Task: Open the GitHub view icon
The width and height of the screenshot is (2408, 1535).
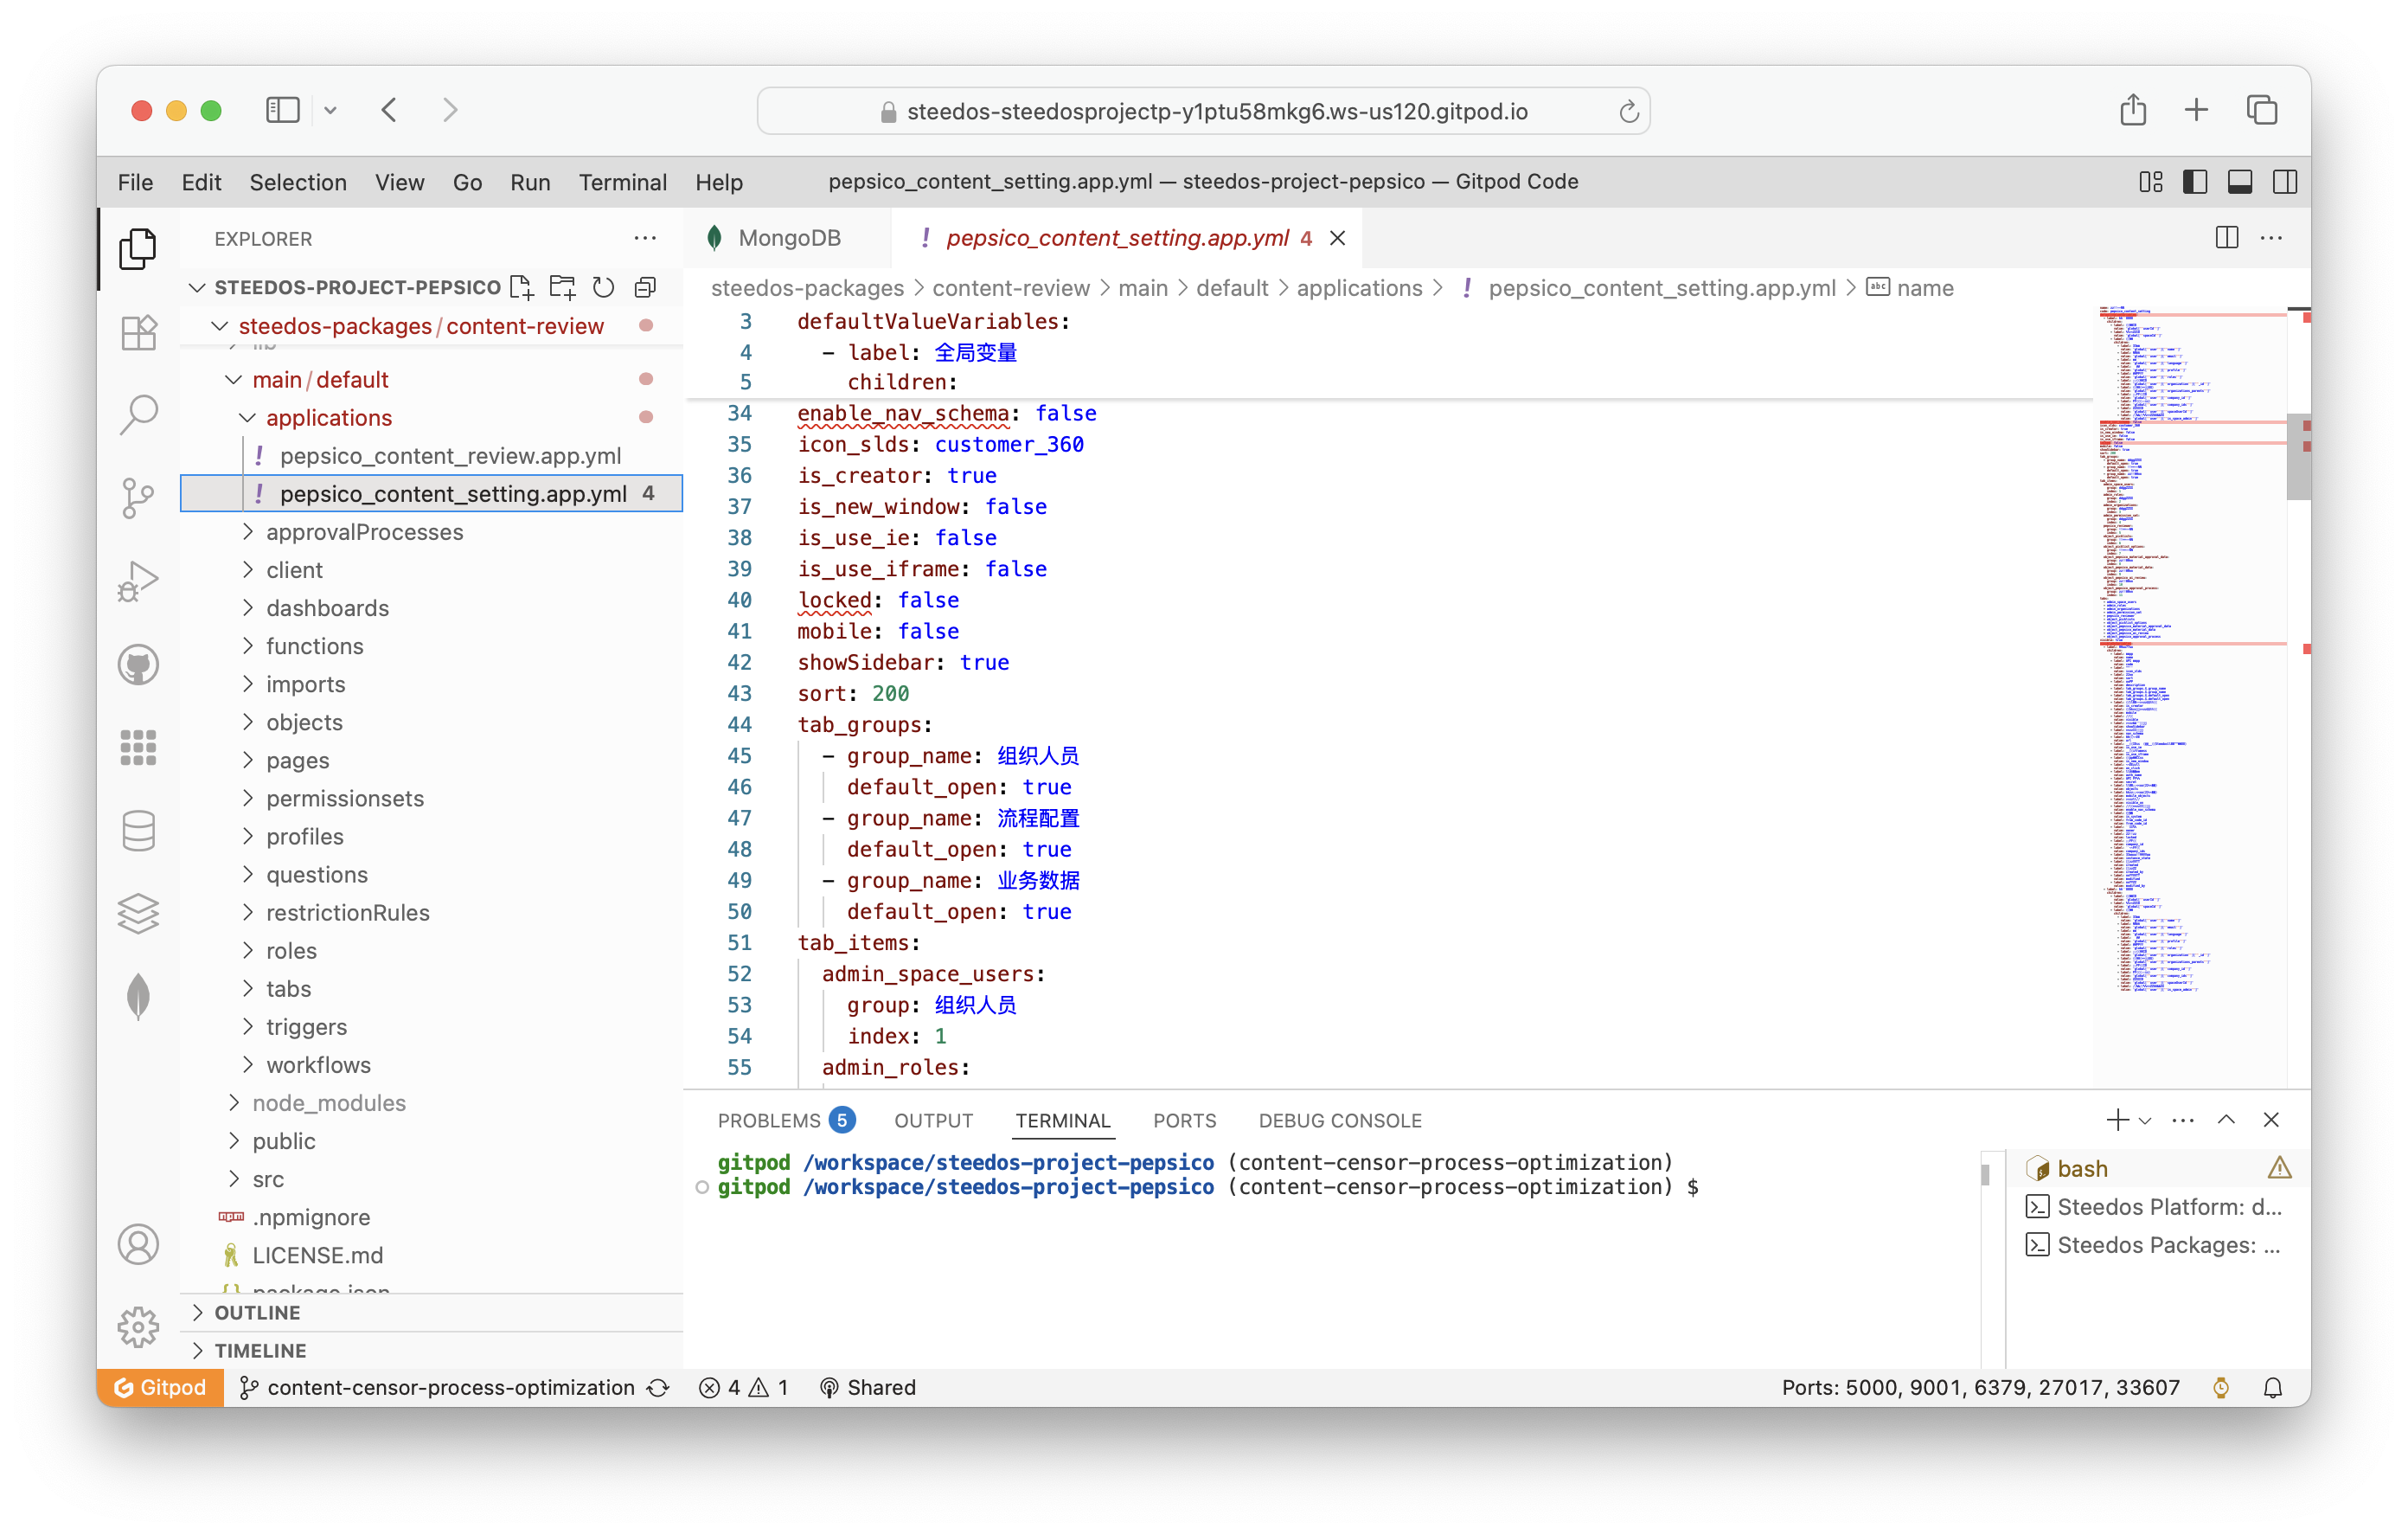Action: click(138, 664)
